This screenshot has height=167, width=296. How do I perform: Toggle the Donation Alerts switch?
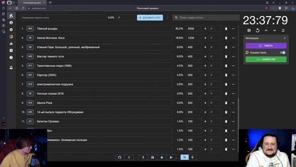(283, 52)
